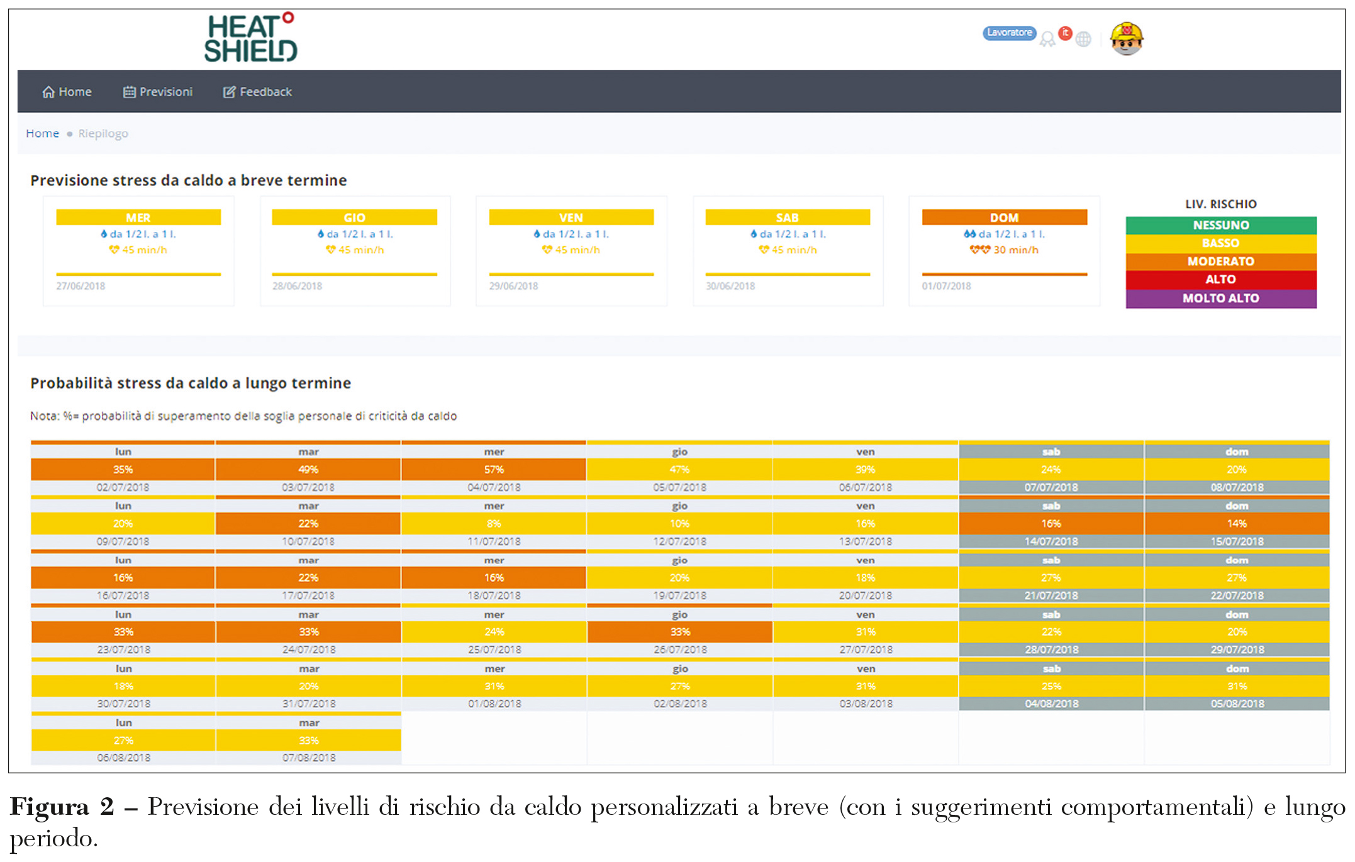Click the Heat Shield logo

[x=250, y=38]
